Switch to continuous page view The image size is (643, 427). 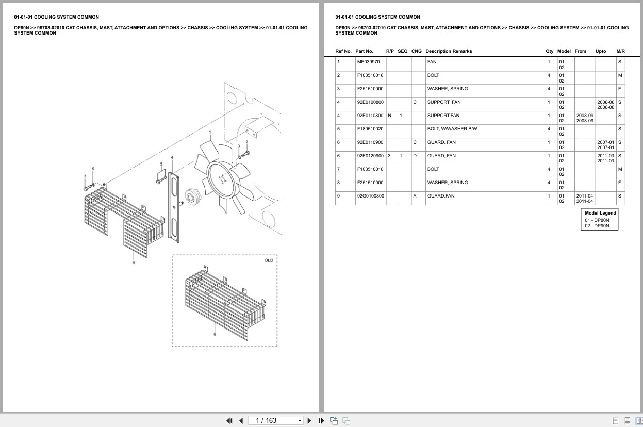click(627, 421)
